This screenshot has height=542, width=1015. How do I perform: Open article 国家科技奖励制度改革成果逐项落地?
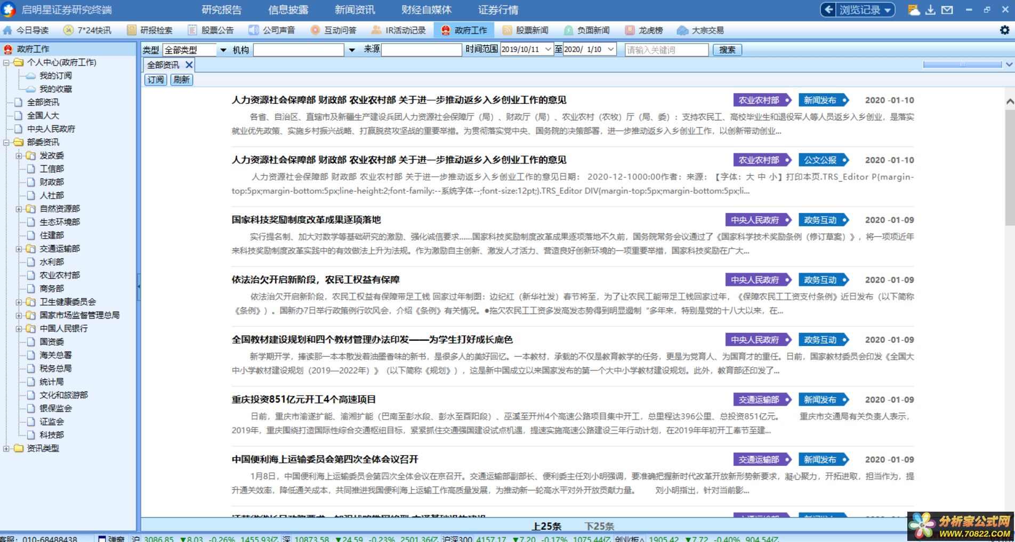click(x=306, y=220)
